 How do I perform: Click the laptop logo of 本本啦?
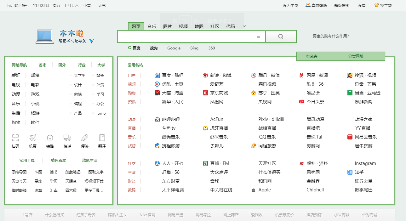pyautogui.click(x=45, y=37)
